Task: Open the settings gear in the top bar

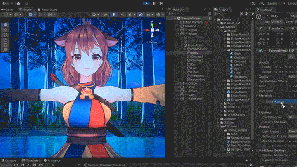Action: click(x=27, y=4)
